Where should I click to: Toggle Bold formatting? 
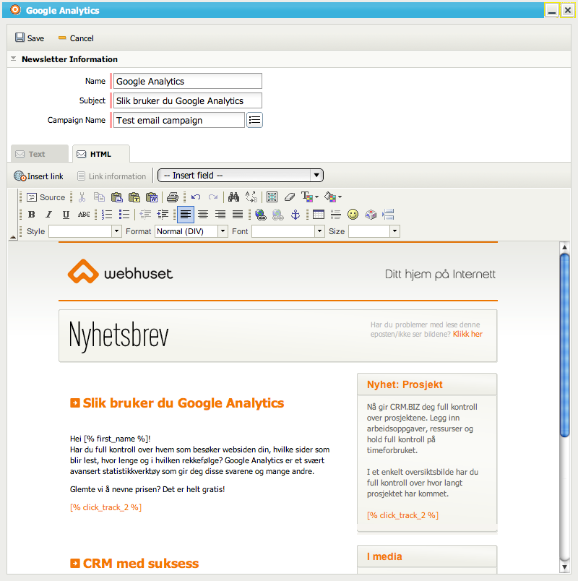click(32, 215)
